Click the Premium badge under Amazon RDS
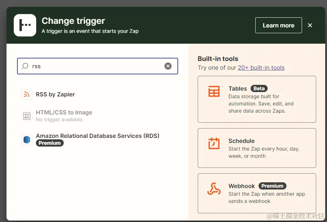Screen dimensions: 327x222 coord(50,143)
